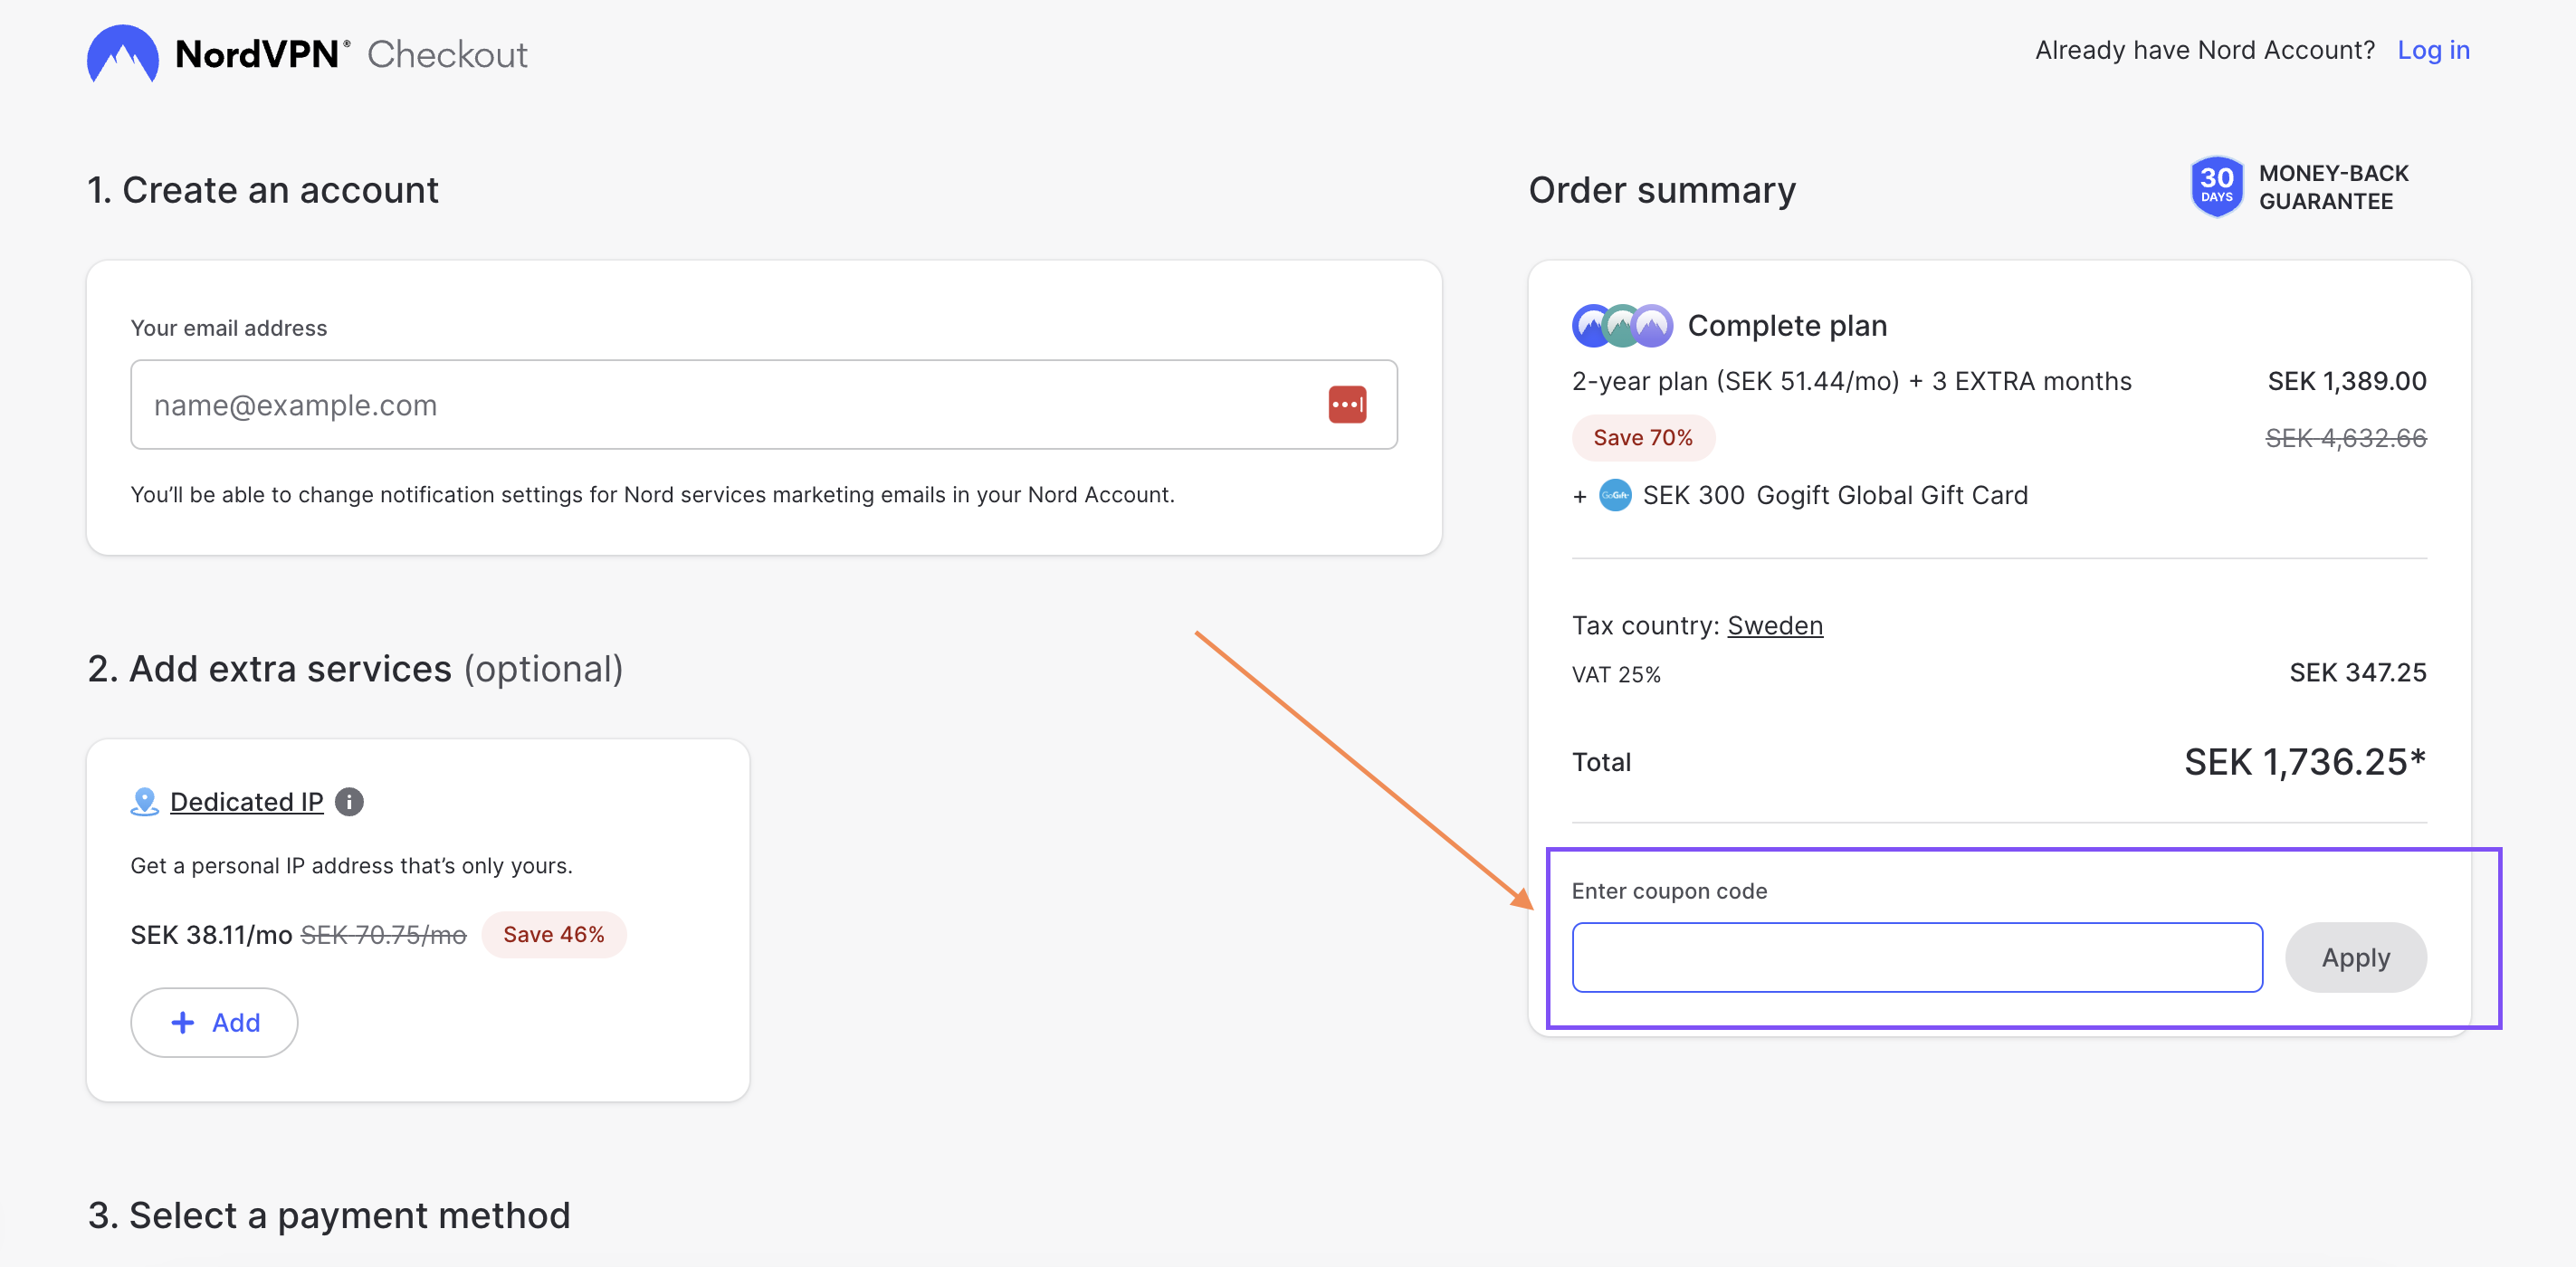Click crossed-out 'SEK 70.75/mo' price
Screen dimensions: 2576x1267
pyautogui.click(x=383, y=935)
